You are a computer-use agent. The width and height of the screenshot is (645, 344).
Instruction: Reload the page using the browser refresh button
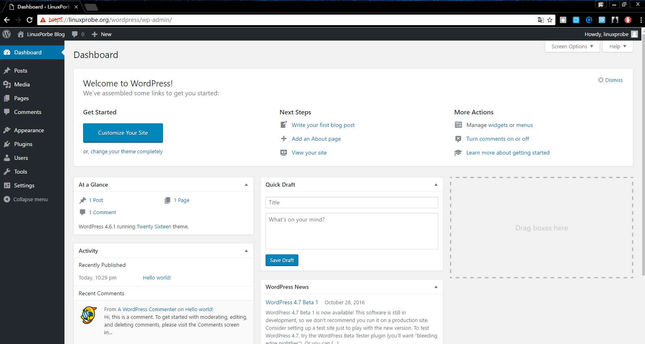pos(30,19)
